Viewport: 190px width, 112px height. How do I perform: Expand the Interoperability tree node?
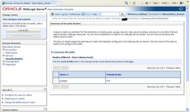[x=4, y=61]
